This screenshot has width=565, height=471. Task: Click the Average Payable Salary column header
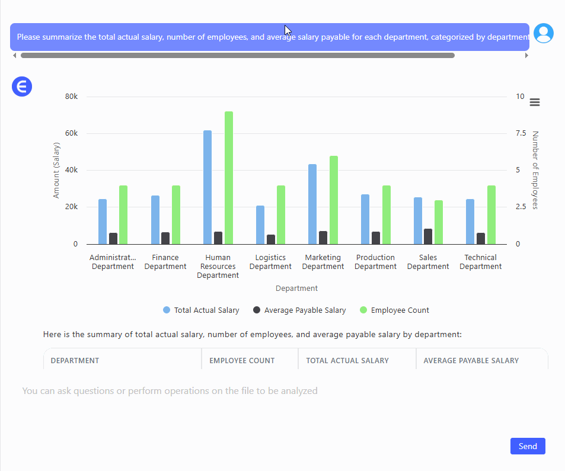pos(471,360)
